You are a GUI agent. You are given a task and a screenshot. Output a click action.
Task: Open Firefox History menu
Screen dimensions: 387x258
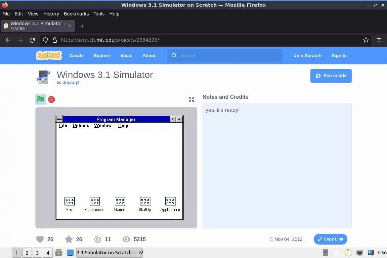(51, 14)
